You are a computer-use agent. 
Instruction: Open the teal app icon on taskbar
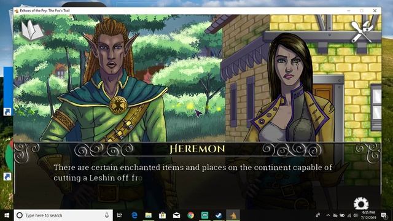204,215
